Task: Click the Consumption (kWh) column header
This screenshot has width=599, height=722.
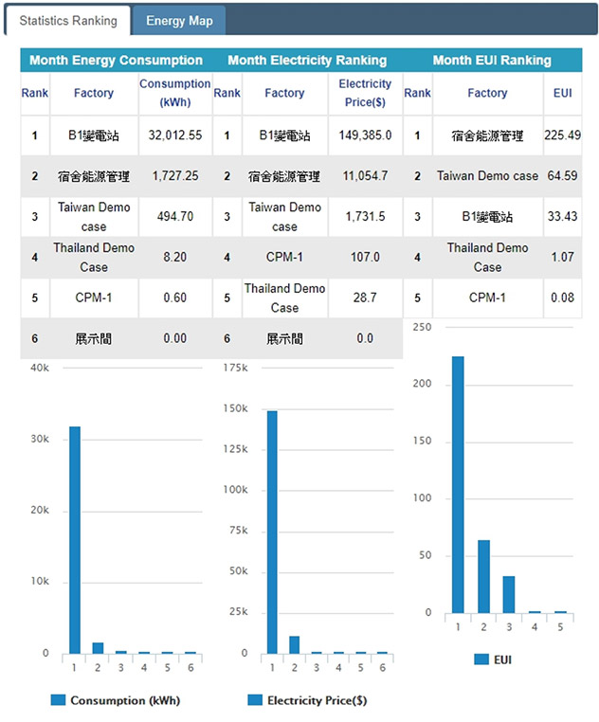Action: point(175,93)
